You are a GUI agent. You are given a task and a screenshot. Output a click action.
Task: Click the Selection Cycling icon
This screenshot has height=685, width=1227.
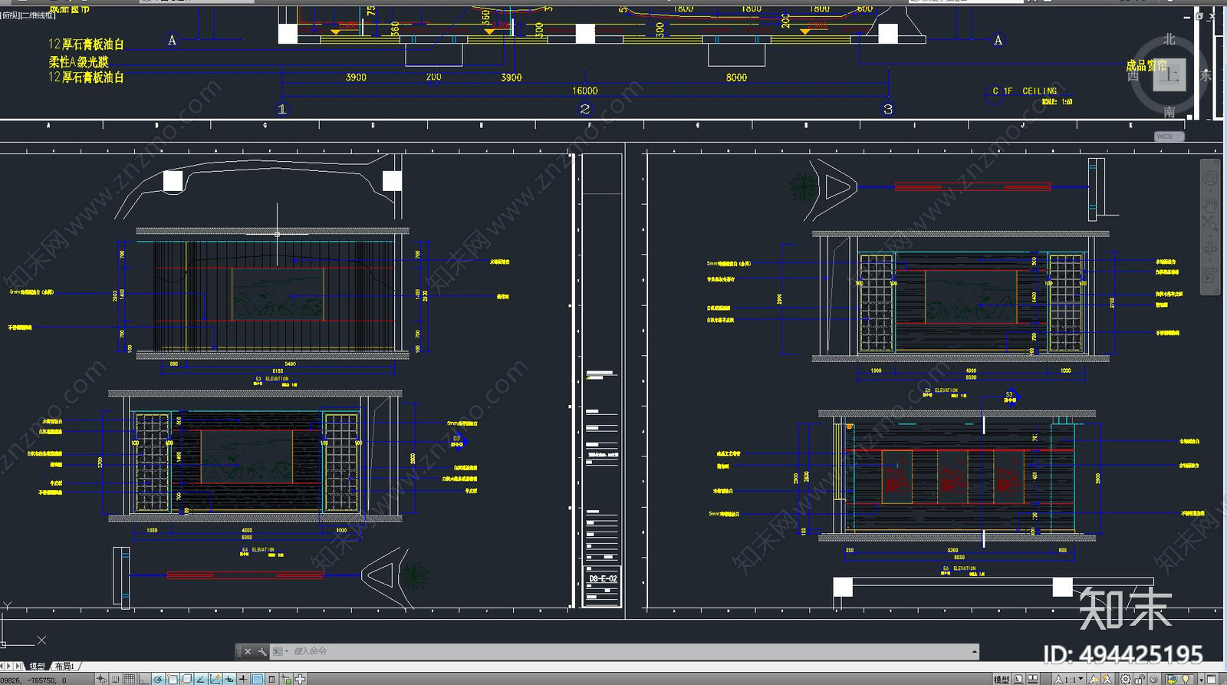pyautogui.click(x=285, y=679)
